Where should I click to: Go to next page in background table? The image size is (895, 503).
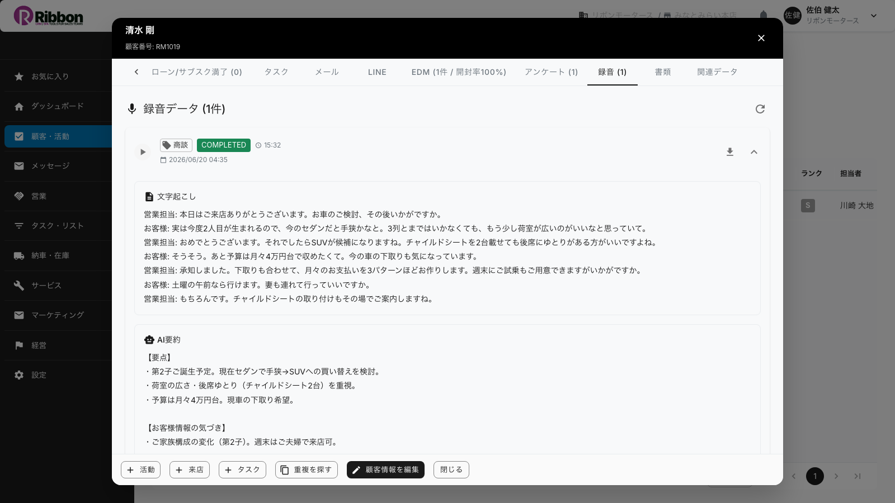pyautogui.click(x=836, y=476)
